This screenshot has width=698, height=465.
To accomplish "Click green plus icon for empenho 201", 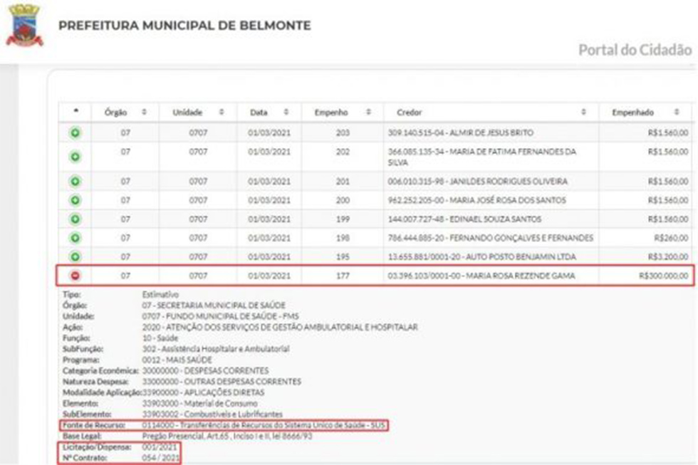I will click(x=75, y=182).
